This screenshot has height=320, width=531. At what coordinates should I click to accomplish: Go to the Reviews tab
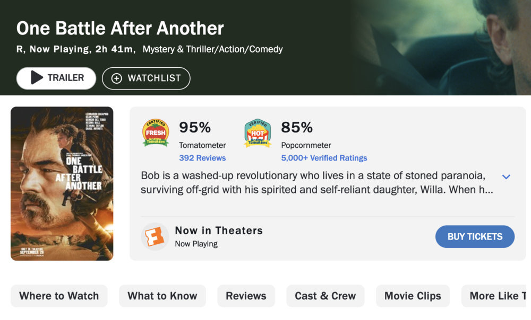(246, 296)
